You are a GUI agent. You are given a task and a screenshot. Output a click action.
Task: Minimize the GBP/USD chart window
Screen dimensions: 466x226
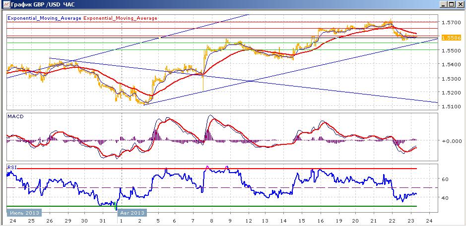point(443,4)
